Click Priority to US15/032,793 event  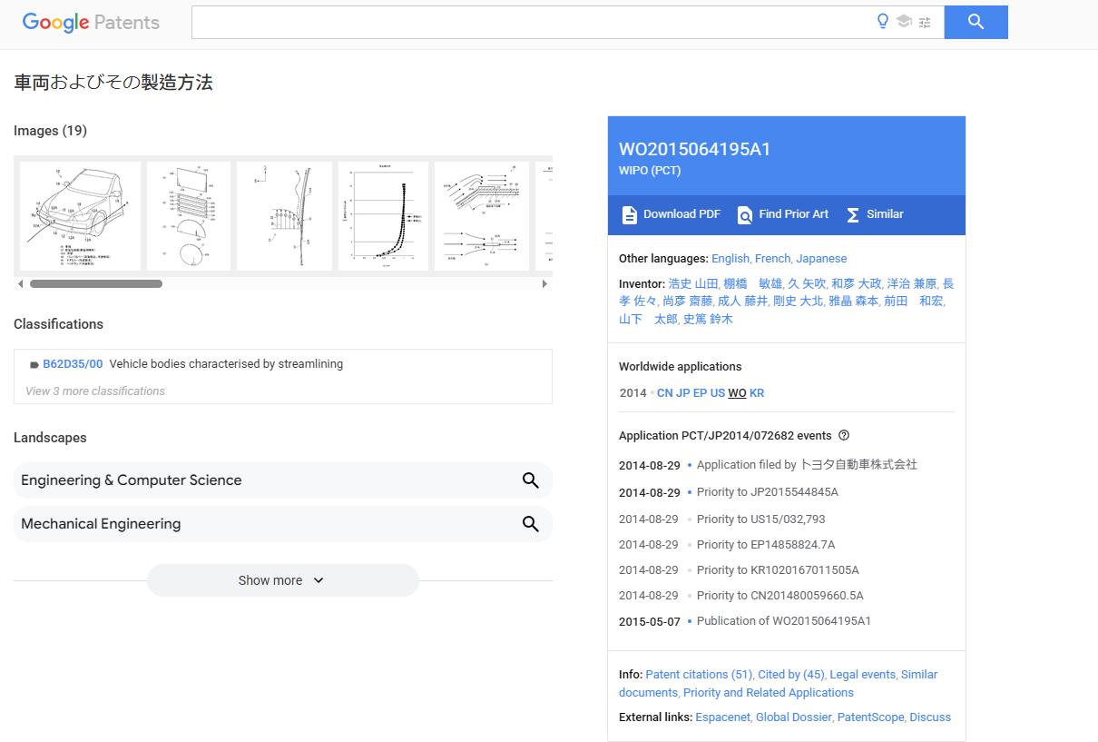point(761,519)
